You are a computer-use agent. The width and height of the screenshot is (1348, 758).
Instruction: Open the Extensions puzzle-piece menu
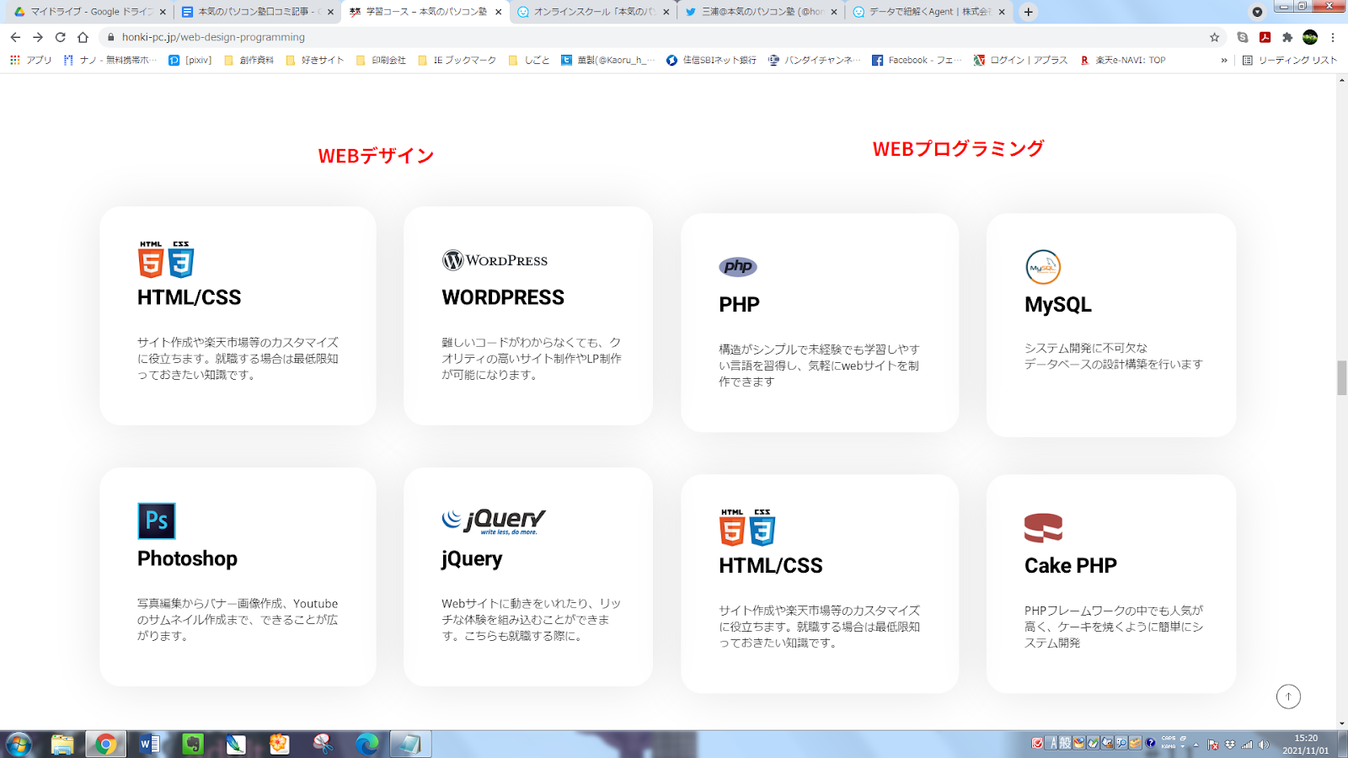click(x=1287, y=37)
